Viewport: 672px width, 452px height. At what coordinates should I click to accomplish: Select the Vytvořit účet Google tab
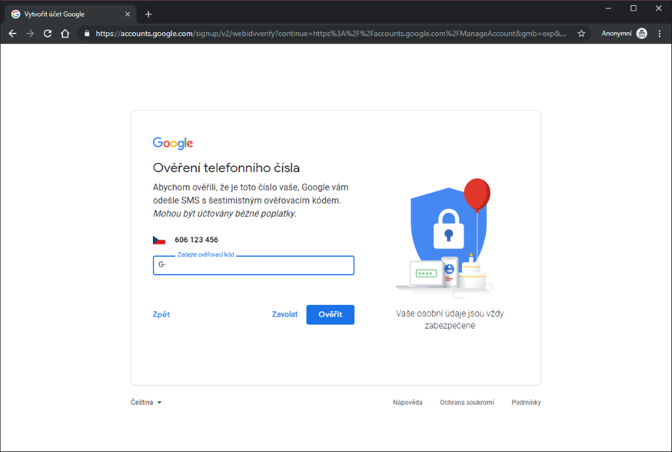(71, 14)
